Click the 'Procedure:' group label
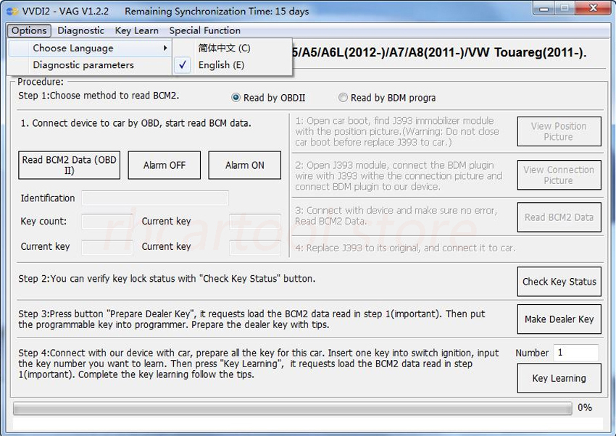616x436 pixels. [x=41, y=82]
